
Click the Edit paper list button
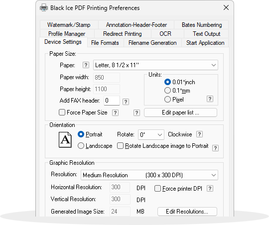[180, 112]
